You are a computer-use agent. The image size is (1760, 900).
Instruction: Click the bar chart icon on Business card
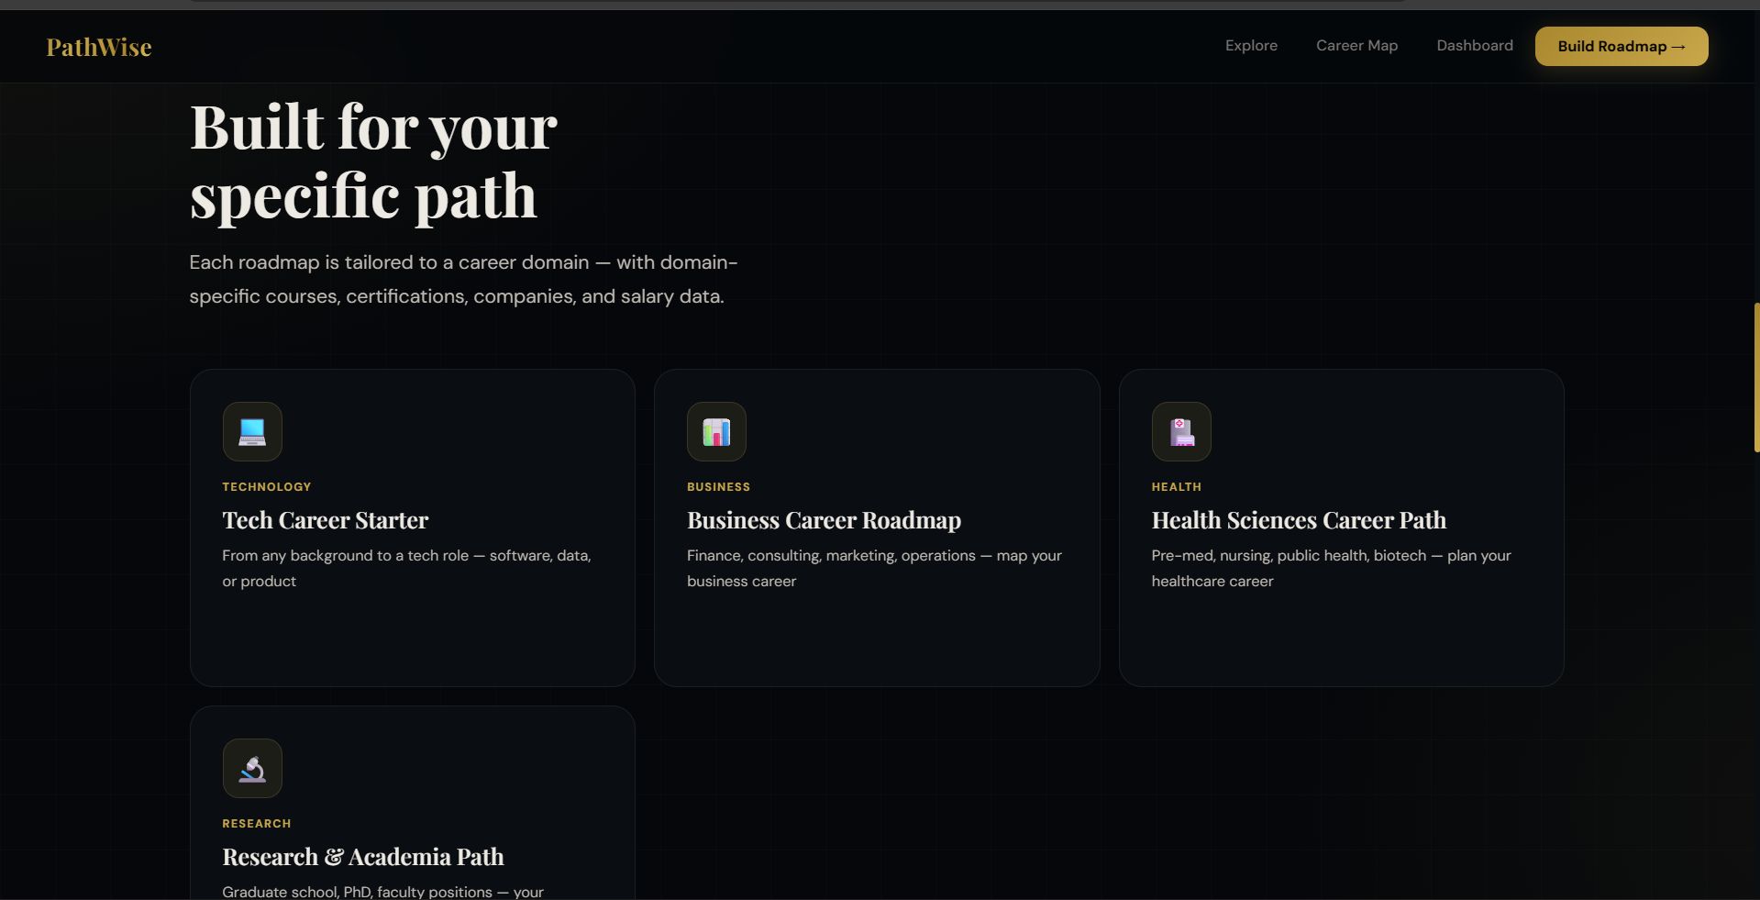tap(716, 431)
